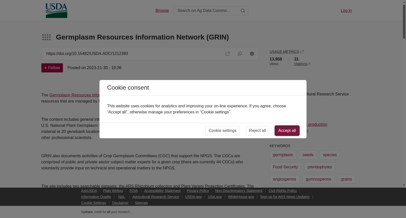Follow this dataset

(x=52, y=68)
